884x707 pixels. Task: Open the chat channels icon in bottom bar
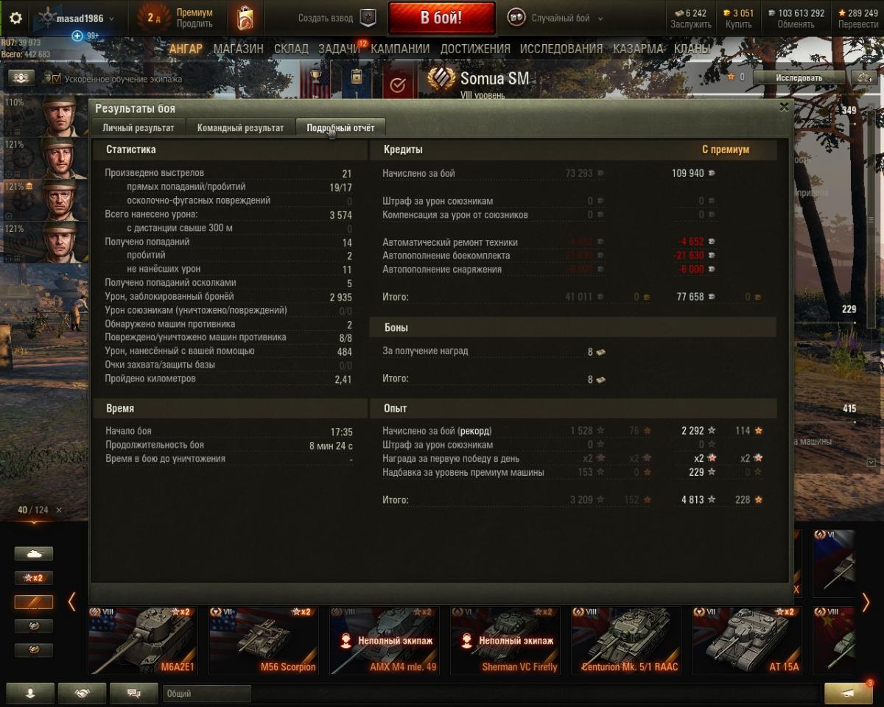point(133,693)
